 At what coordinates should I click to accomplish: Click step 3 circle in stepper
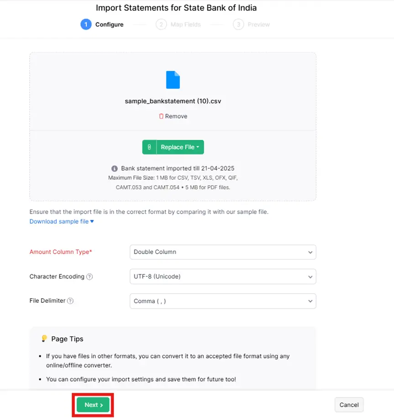pos(238,25)
